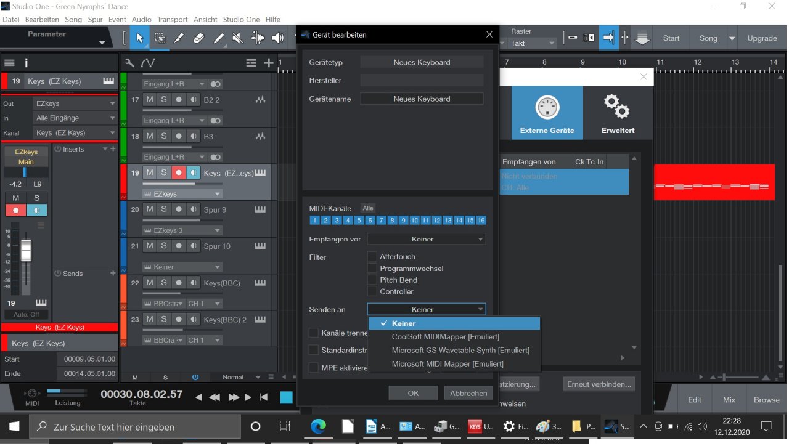Image resolution: width=789 pixels, height=446 pixels.
Task: Select the listen speaker tool
Action: (277, 38)
